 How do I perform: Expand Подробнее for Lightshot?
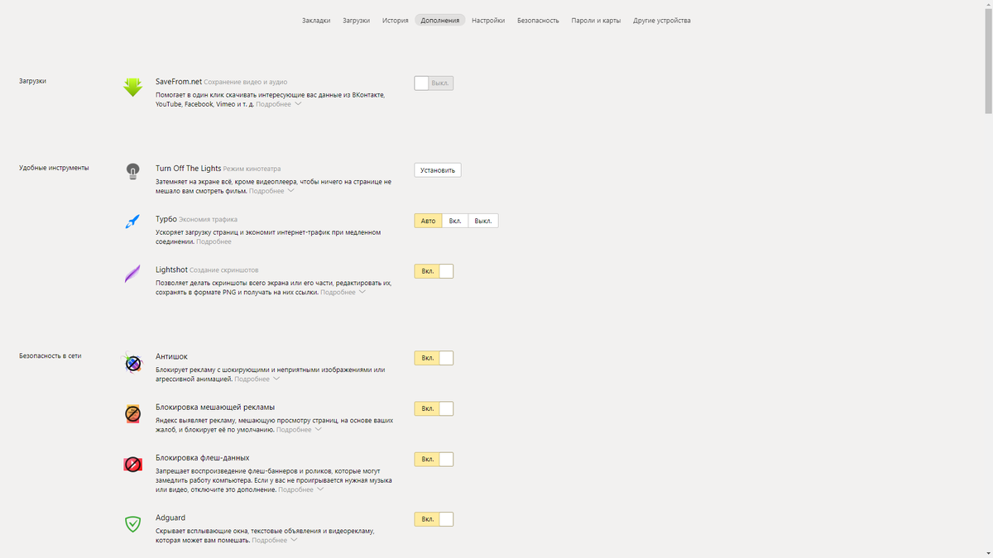[343, 292]
